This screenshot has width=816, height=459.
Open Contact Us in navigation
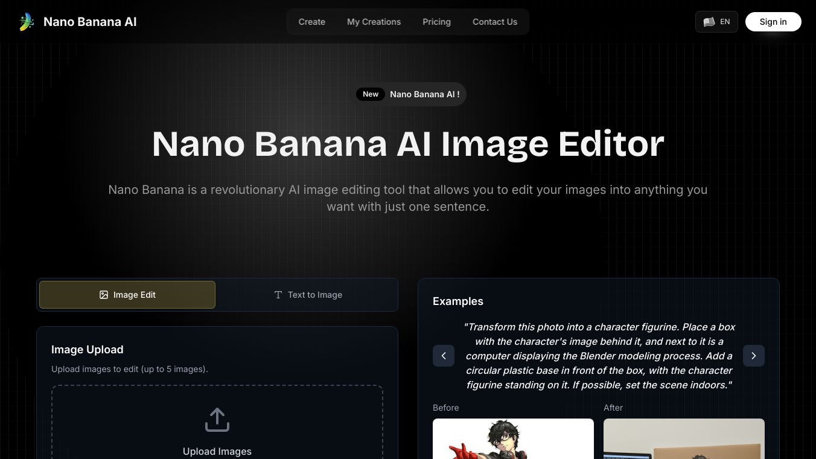495,22
